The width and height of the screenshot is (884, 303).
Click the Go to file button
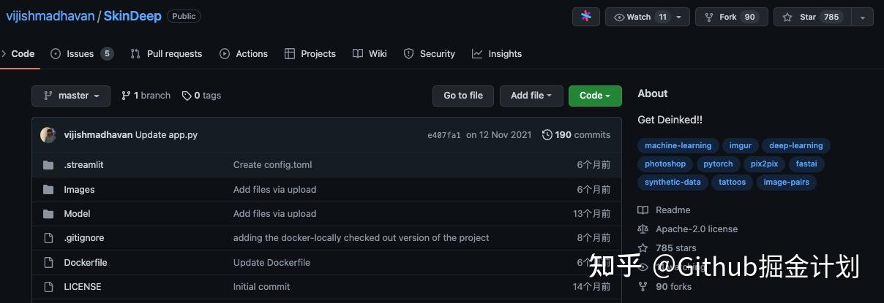[463, 96]
